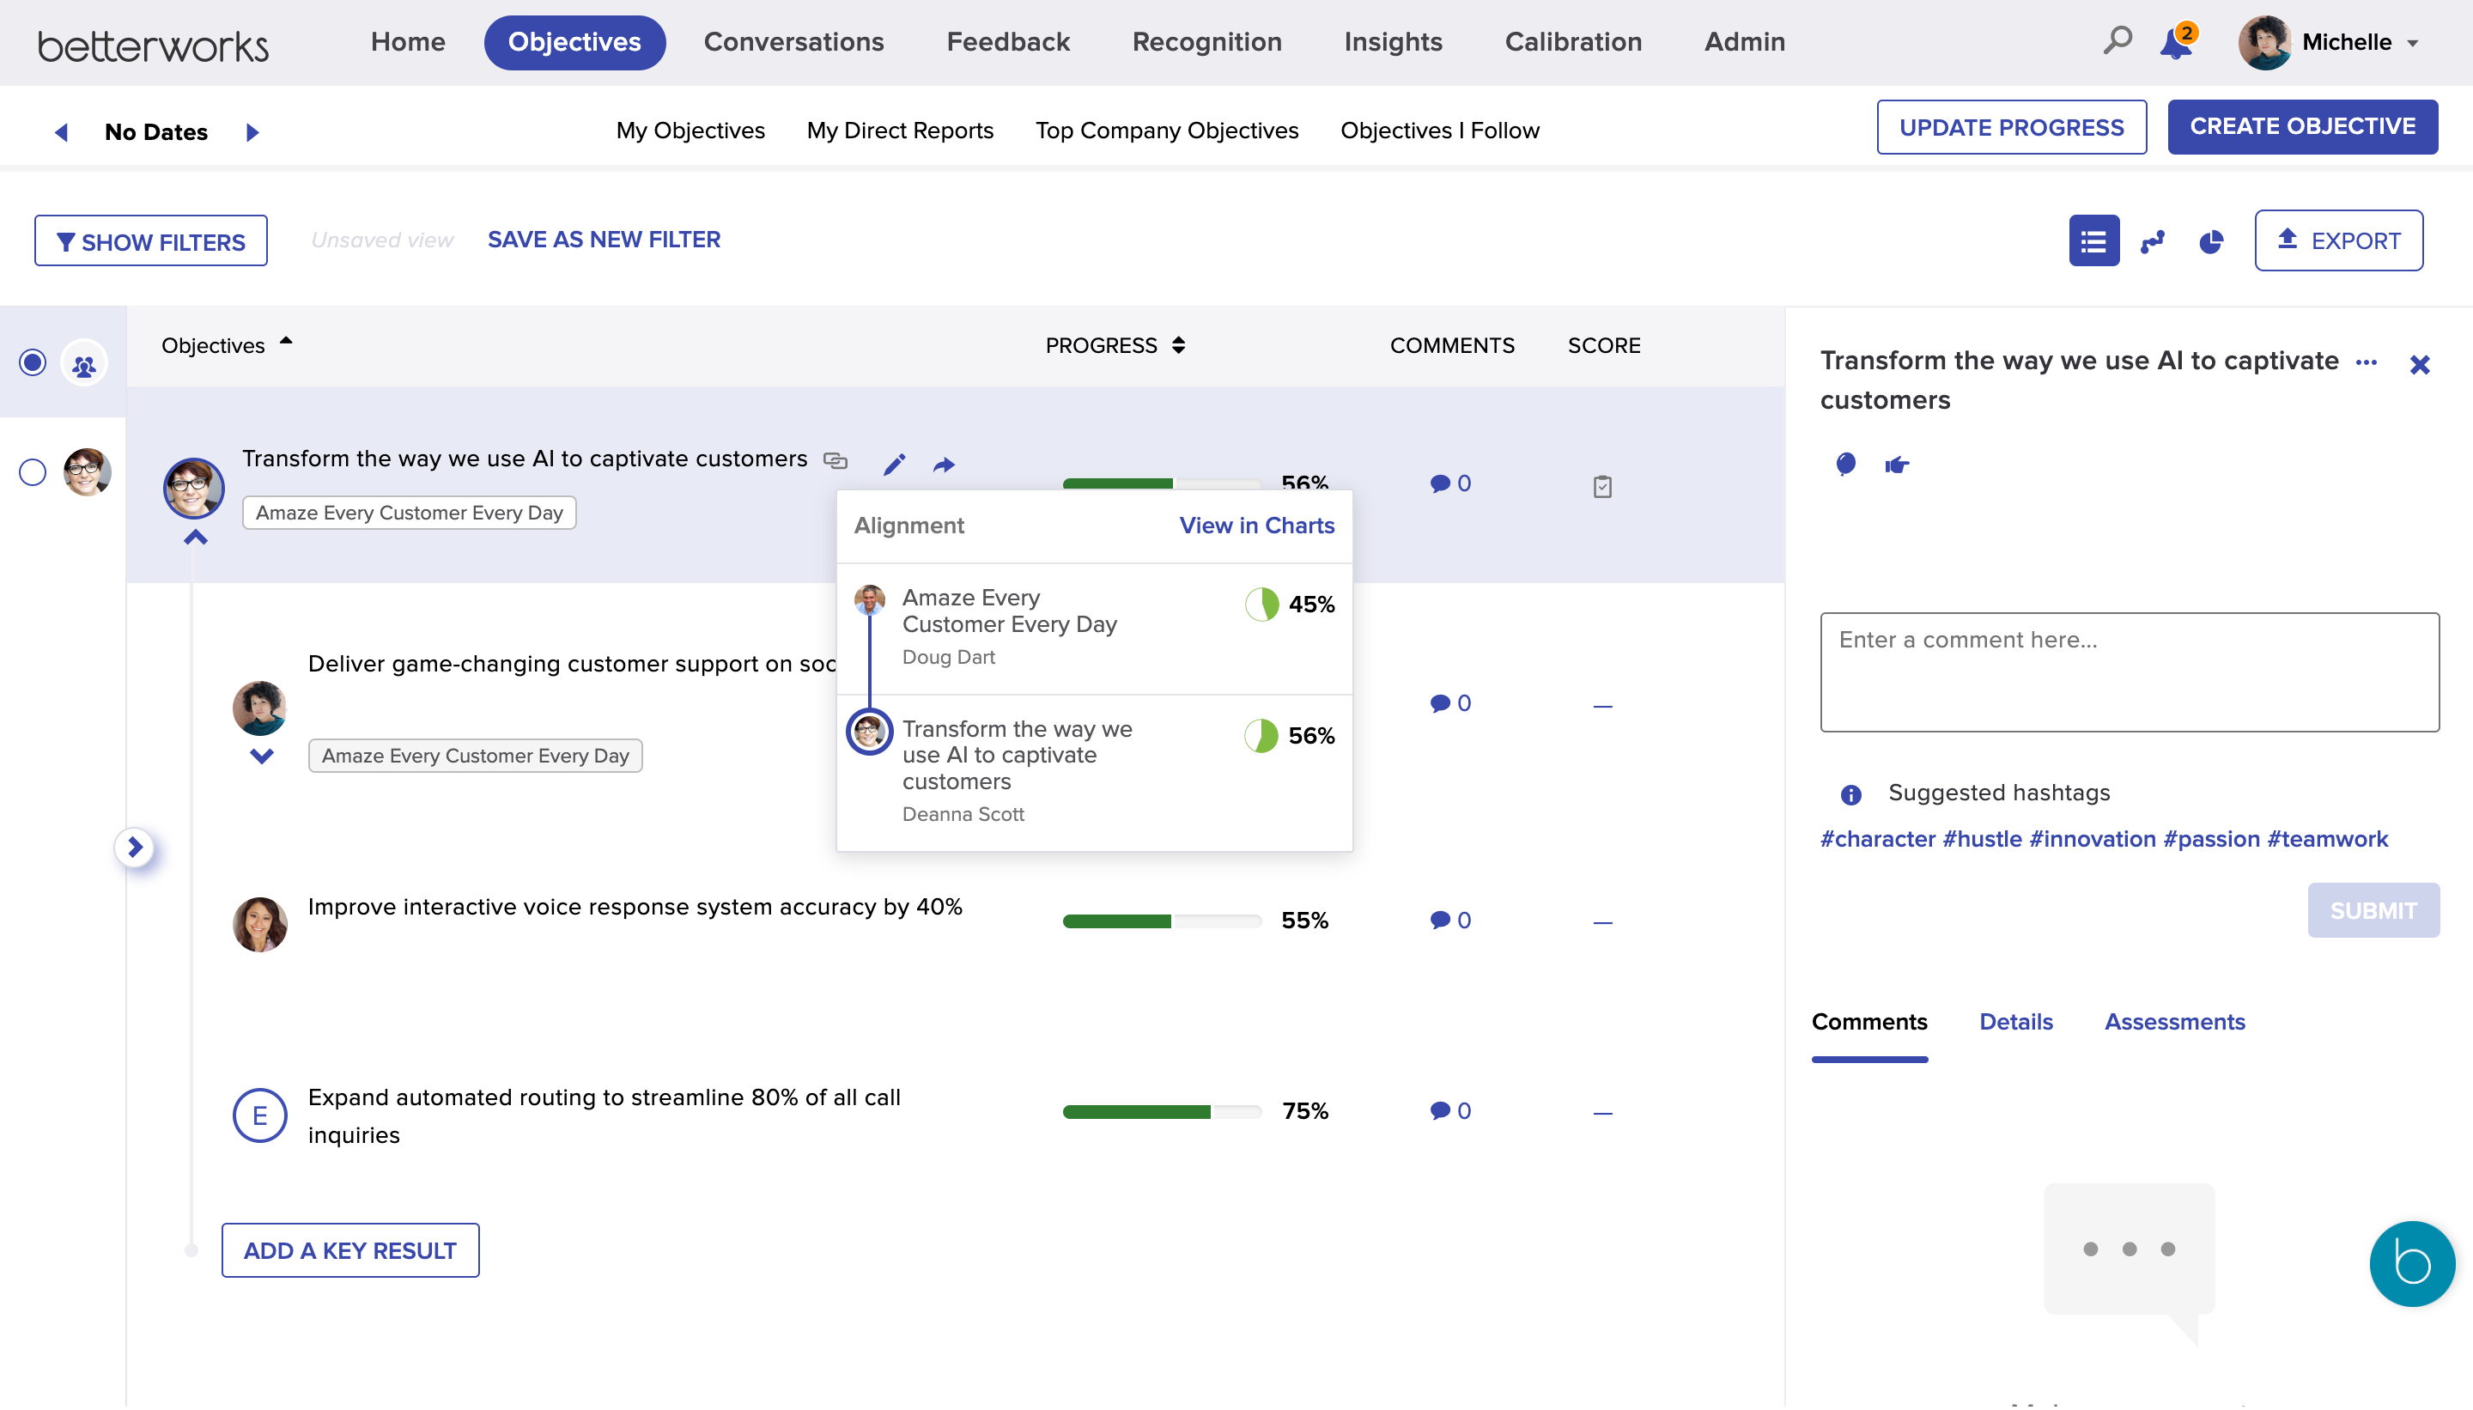Click progress bar for Transform objective
Image resolution: width=2473 pixels, height=1410 pixels.
pyautogui.click(x=1162, y=483)
